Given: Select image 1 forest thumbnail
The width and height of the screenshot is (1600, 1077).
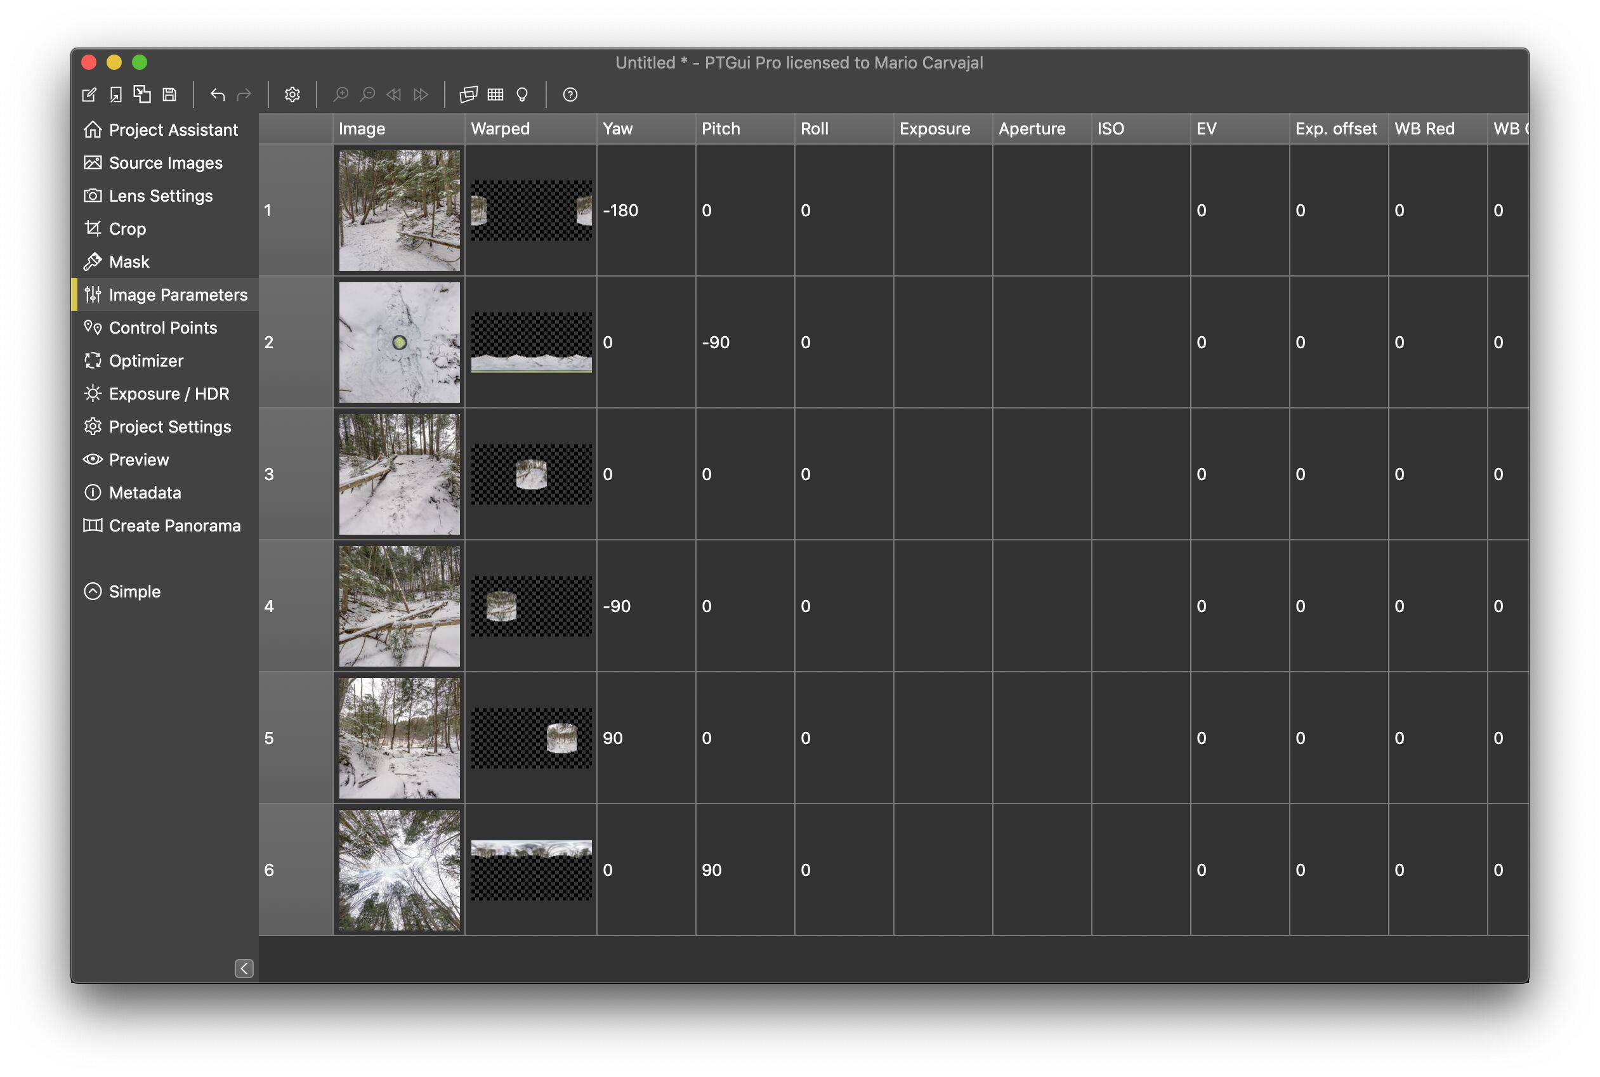Looking at the screenshot, I should (399, 210).
